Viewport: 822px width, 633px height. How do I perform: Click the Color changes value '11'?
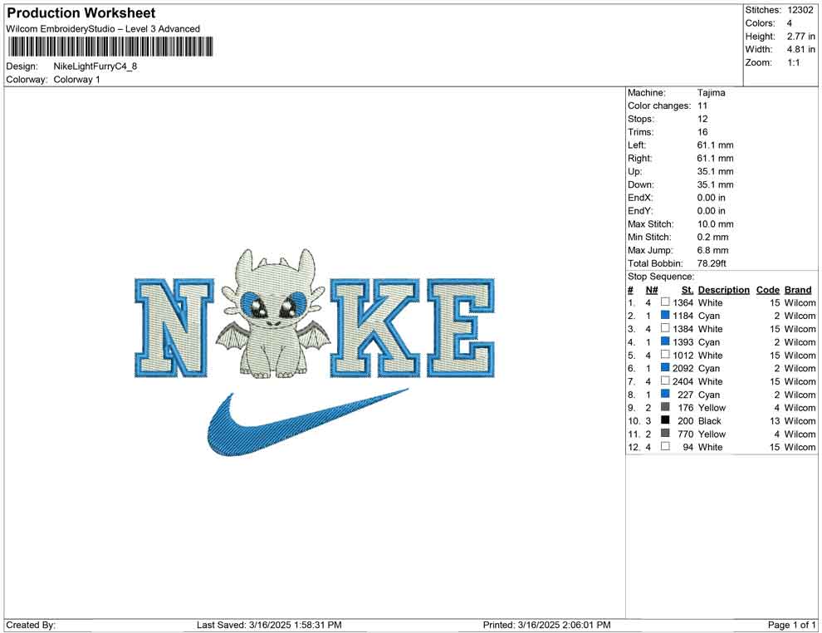702,106
